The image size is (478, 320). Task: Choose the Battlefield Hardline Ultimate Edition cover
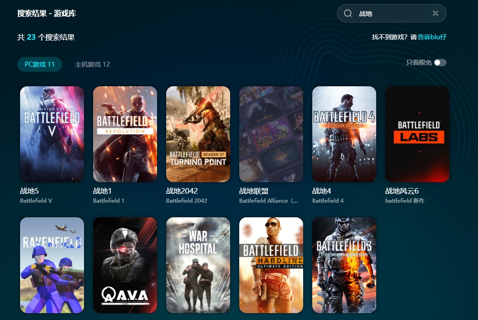271,265
